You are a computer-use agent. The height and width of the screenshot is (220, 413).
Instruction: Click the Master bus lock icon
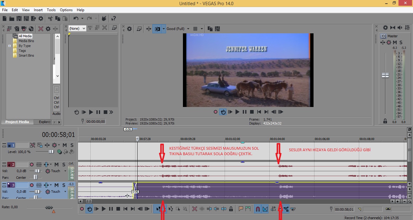click(x=385, y=121)
